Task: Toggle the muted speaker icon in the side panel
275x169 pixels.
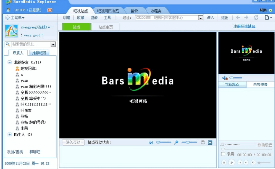Action: coord(225,78)
